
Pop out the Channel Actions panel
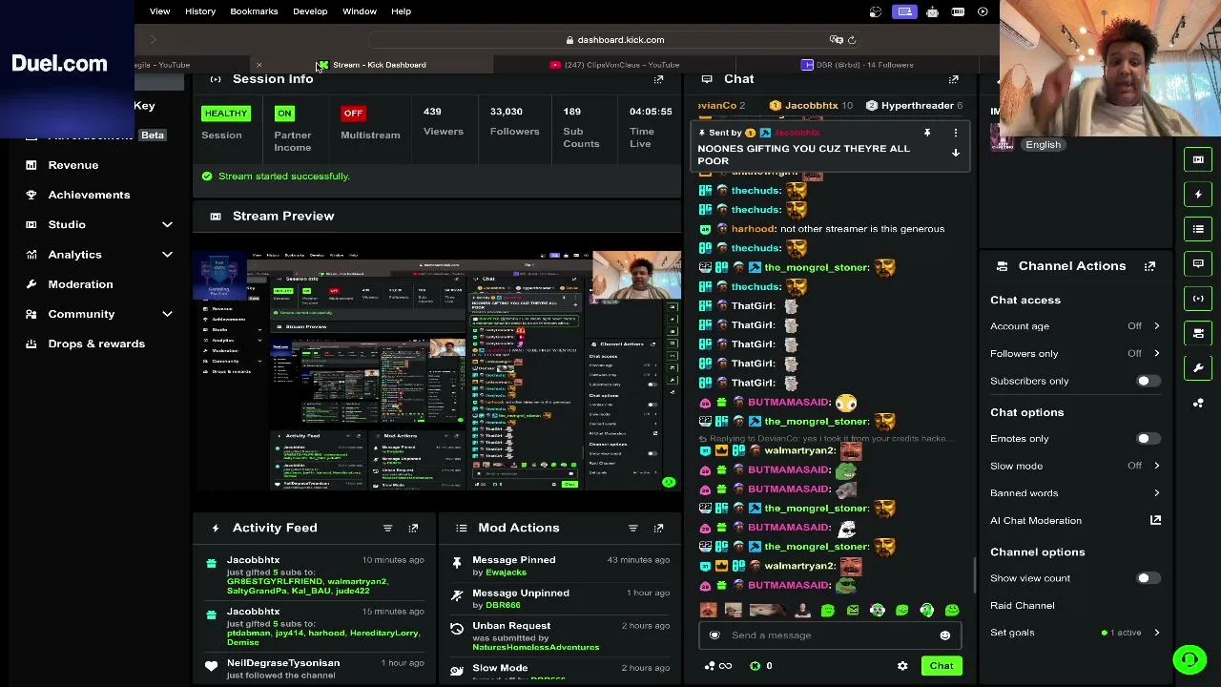coord(1149,266)
